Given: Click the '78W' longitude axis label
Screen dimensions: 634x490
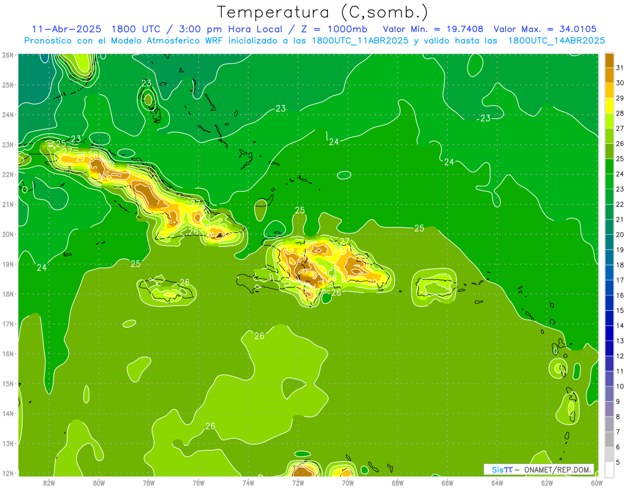Looking at the screenshot, I should pyautogui.click(x=148, y=483).
